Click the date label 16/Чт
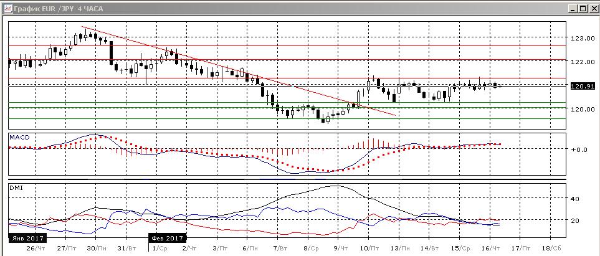Image resolution: width=600 pixels, height=256 pixels. click(492, 248)
